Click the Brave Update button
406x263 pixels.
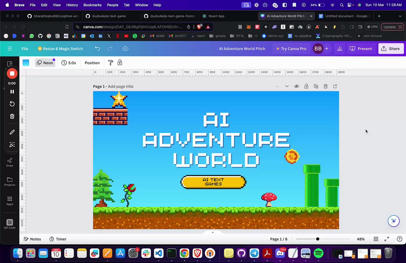pyautogui.click(x=392, y=27)
